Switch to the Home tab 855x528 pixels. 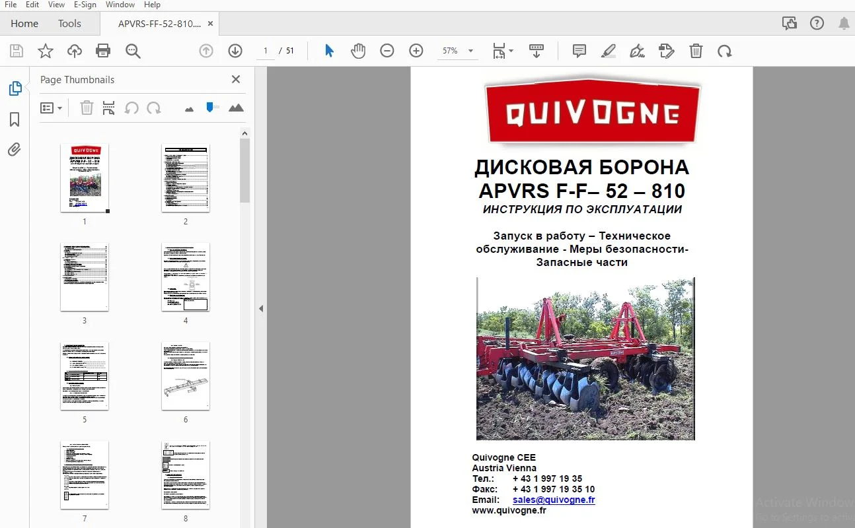click(24, 23)
